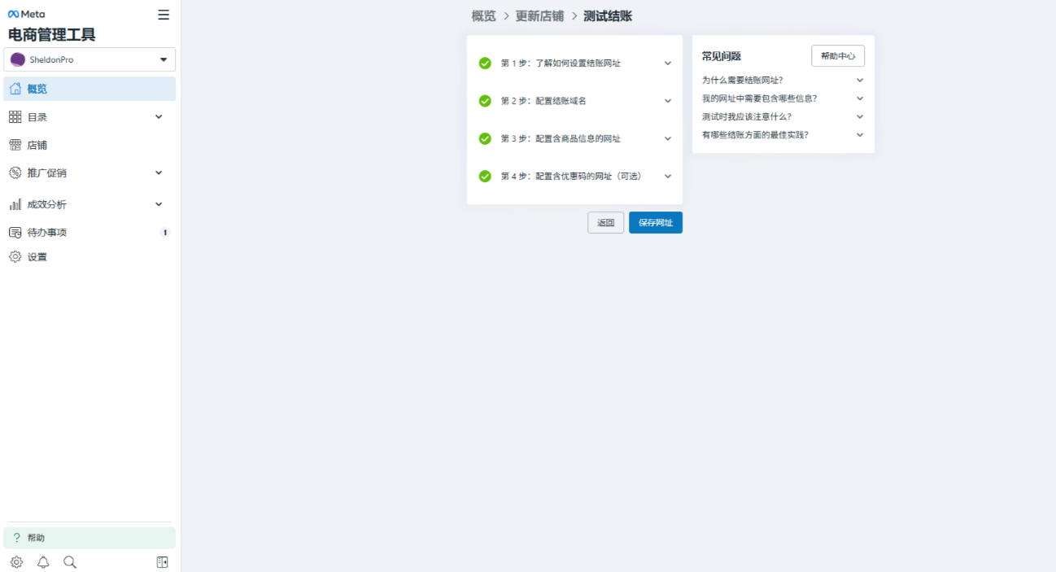Image resolution: width=1056 pixels, height=572 pixels.
Task: Click the 帮助中心 button
Action: point(837,56)
